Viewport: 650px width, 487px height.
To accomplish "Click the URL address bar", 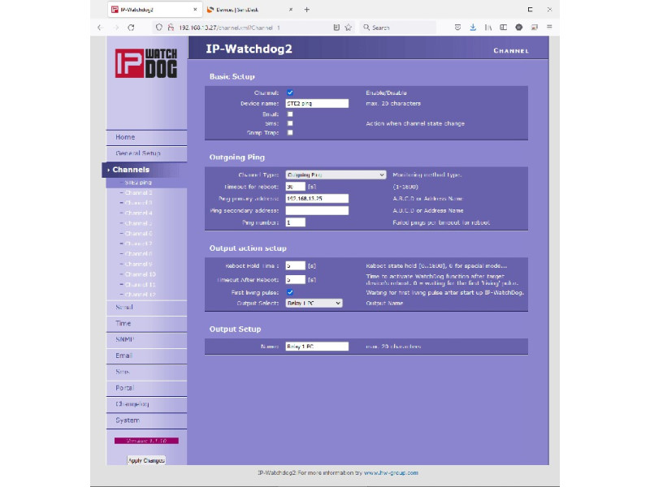I will [253, 28].
